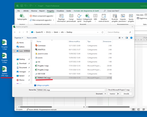
Task: Click Riepilogo informazioni icon
Action: coord(61,16)
